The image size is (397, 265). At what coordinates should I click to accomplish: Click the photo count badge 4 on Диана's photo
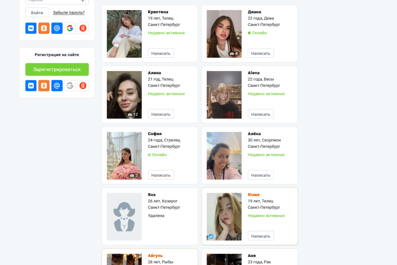(x=234, y=53)
